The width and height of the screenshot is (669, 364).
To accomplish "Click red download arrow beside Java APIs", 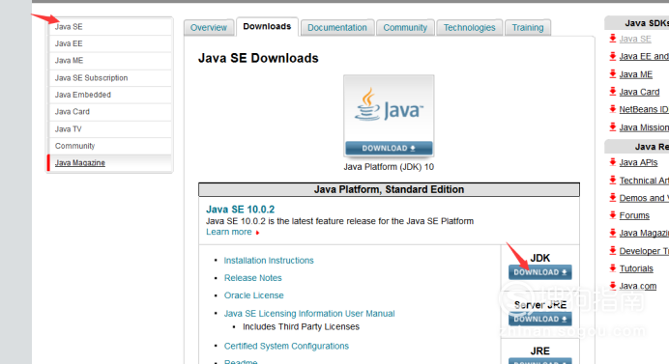I will pos(613,161).
